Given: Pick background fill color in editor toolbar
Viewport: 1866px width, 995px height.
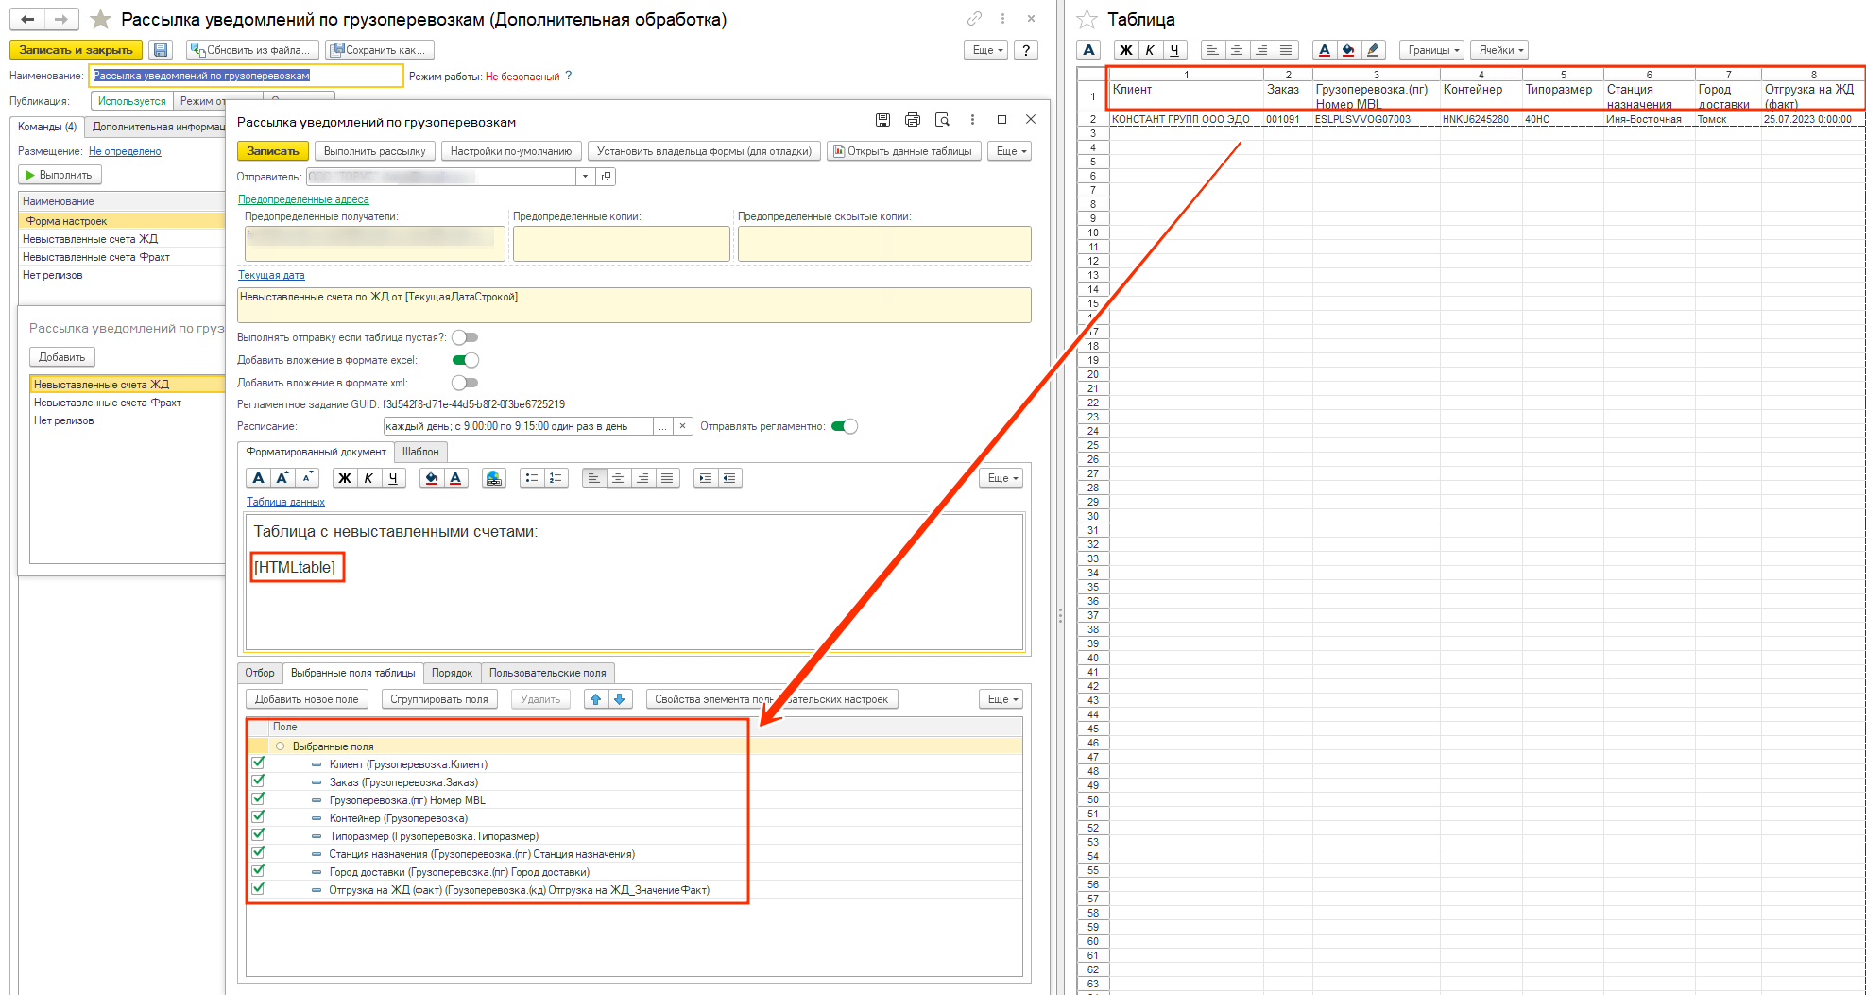Looking at the screenshot, I should (431, 478).
